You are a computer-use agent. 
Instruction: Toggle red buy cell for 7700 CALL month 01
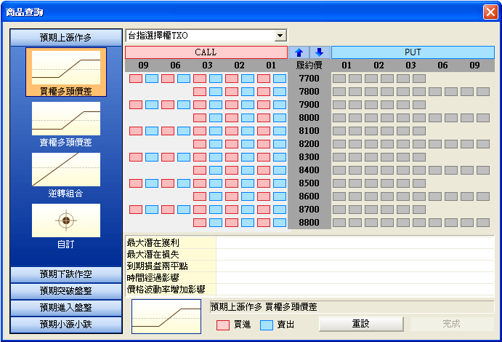click(x=264, y=79)
